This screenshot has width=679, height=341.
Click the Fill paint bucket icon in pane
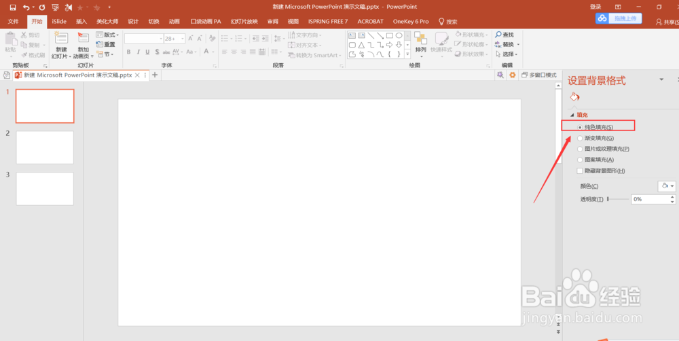pyautogui.click(x=574, y=96)
